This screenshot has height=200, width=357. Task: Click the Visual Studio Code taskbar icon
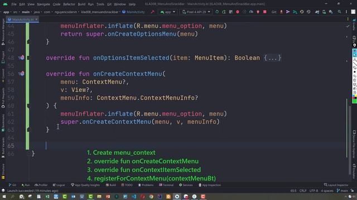(x=134, y=196)
